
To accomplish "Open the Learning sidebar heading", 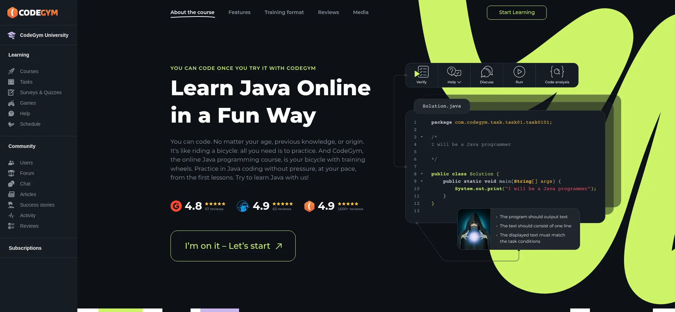I will coord(19,55).
